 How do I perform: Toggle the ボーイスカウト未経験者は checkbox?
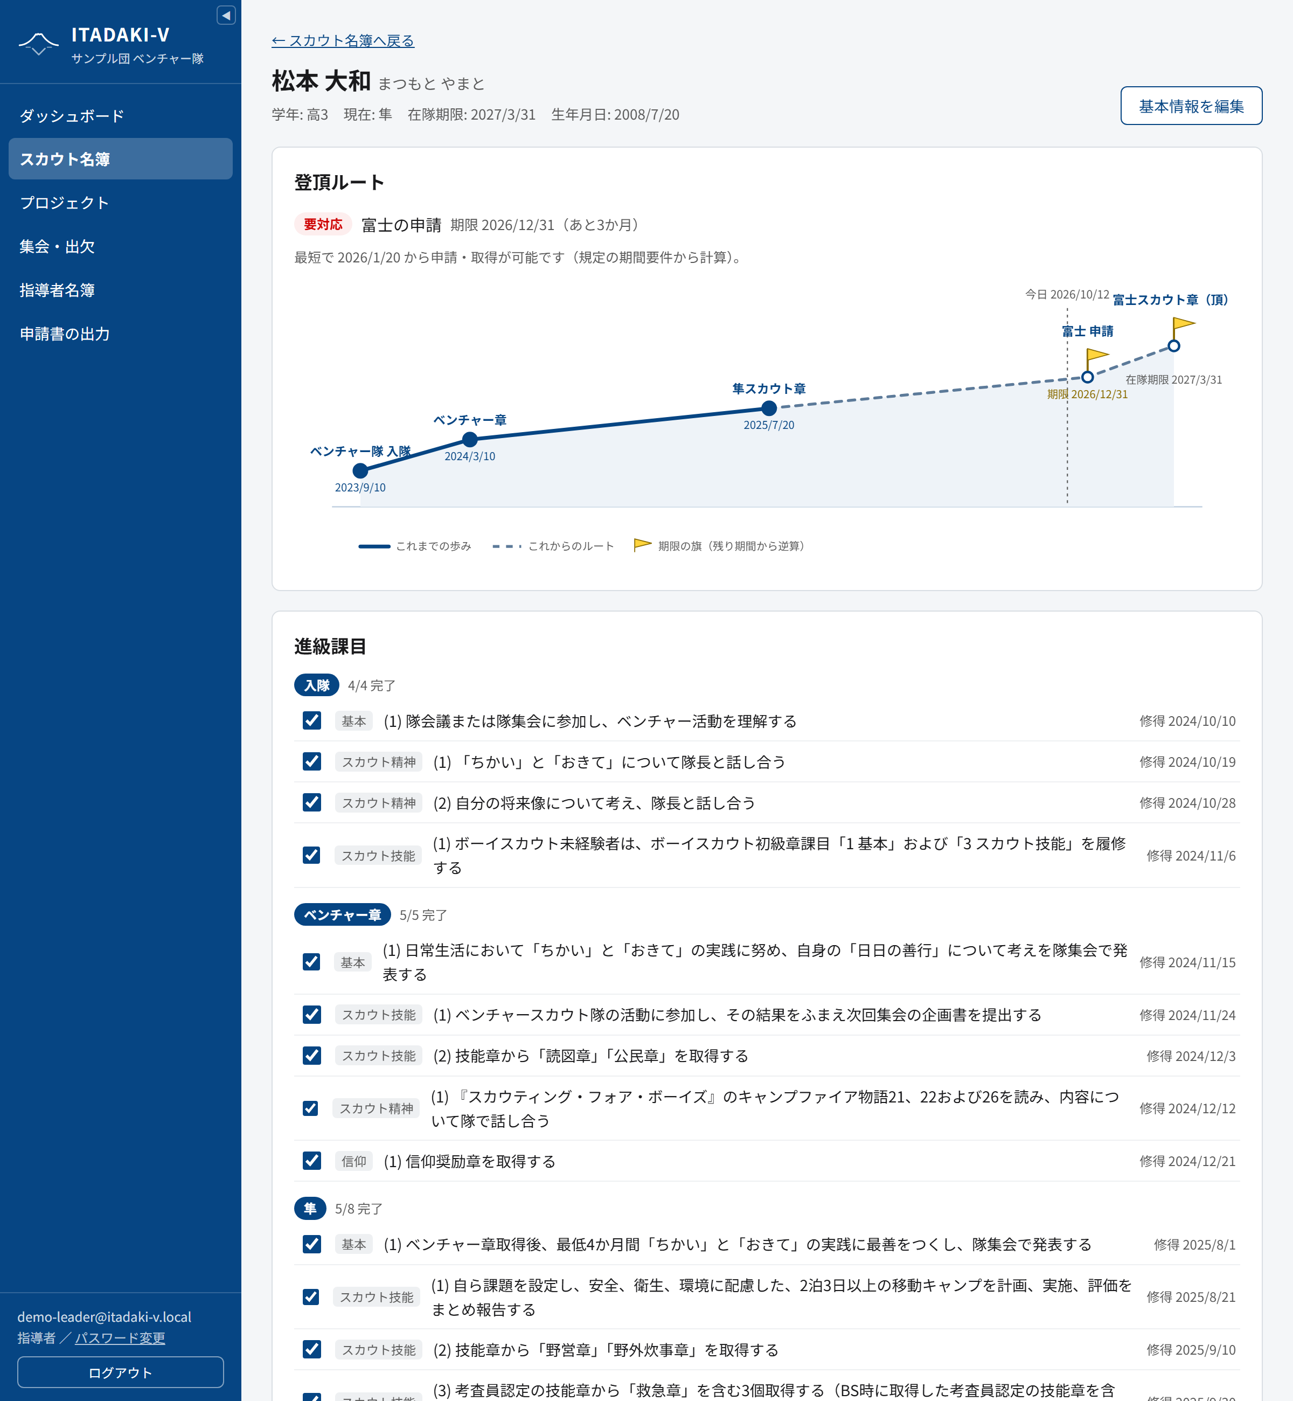pos(312,855)
